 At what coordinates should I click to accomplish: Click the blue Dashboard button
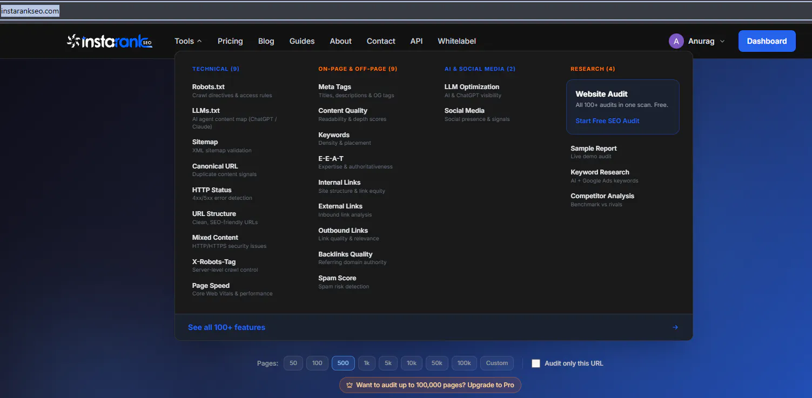tap(767, 41)
